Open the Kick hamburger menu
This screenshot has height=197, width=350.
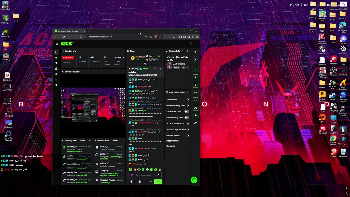pyautogui.click(x=57, y=44)
